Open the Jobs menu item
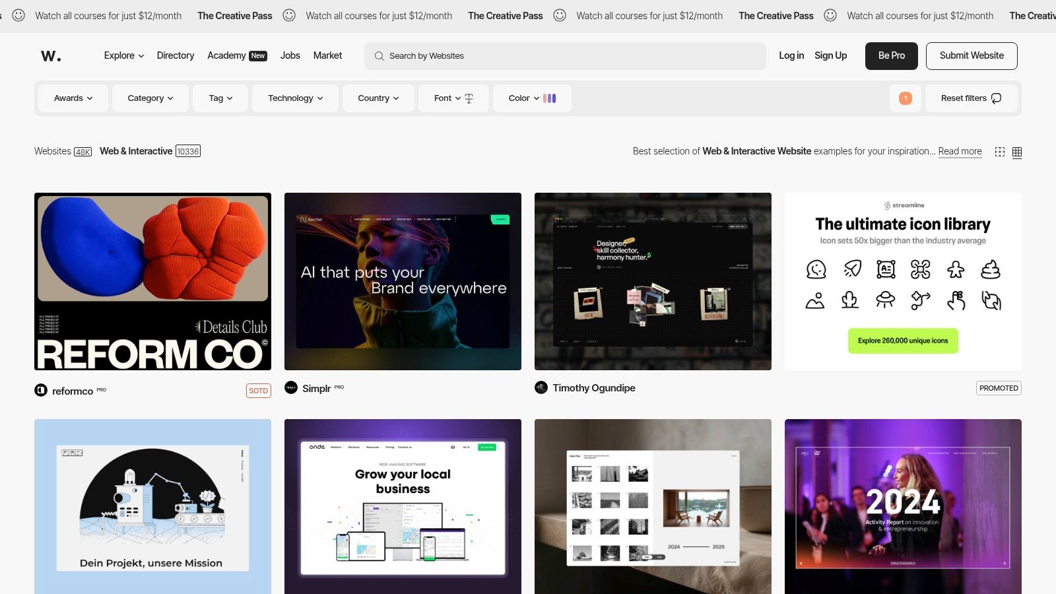Image resolution: width=1056 pixels, height=594 pixels. 290,55
